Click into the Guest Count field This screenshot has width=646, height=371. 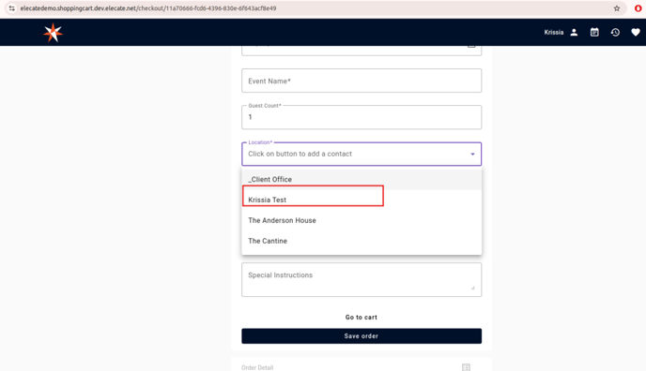coord(361,117)
